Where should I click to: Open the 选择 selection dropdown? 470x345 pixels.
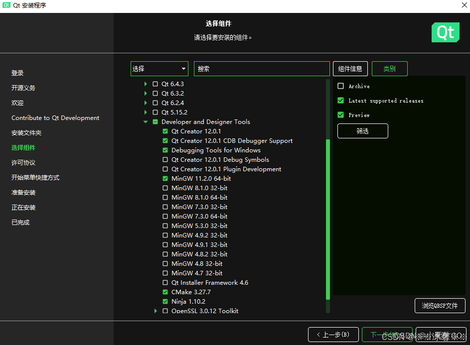(159, 69)
